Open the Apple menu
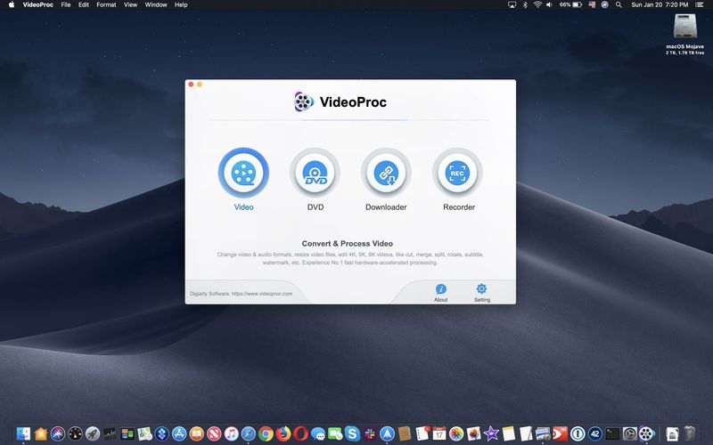The width and height of the screenshot is (713, 445). coord(12,4)
